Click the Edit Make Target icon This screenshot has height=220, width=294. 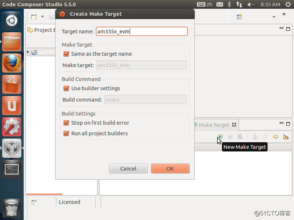coord(230,137)
